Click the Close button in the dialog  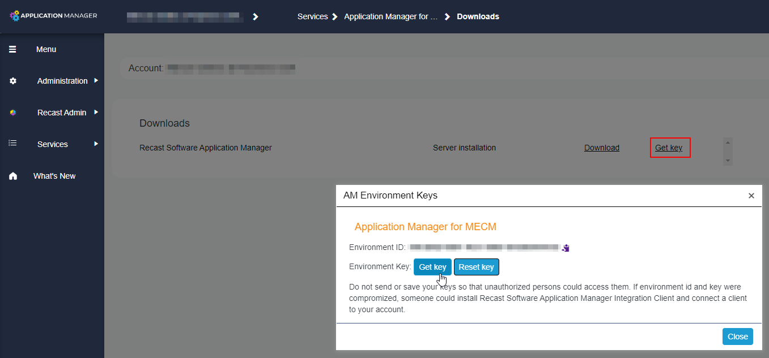(738, 337)
